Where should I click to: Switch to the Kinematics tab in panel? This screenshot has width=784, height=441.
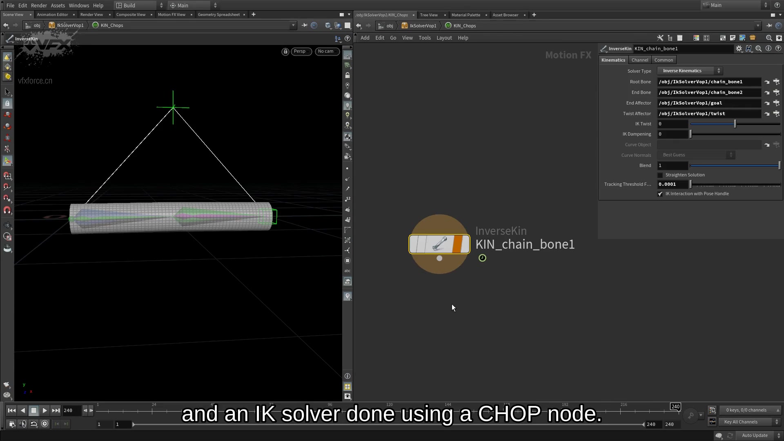(613, 60)
